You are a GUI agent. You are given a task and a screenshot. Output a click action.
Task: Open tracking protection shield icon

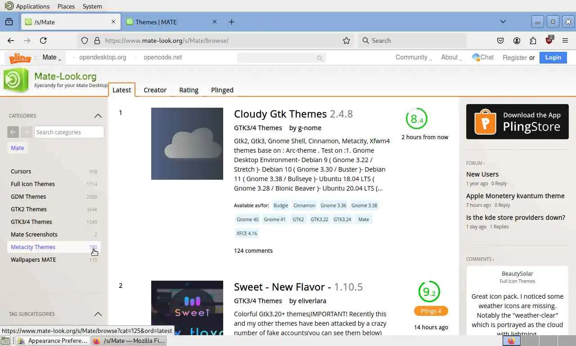[85, 41]
